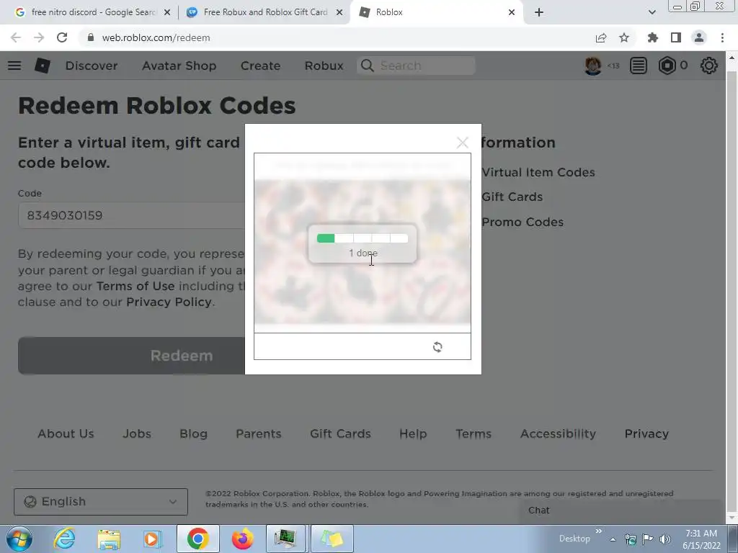Open the settings gear icon

coord(709,66)
